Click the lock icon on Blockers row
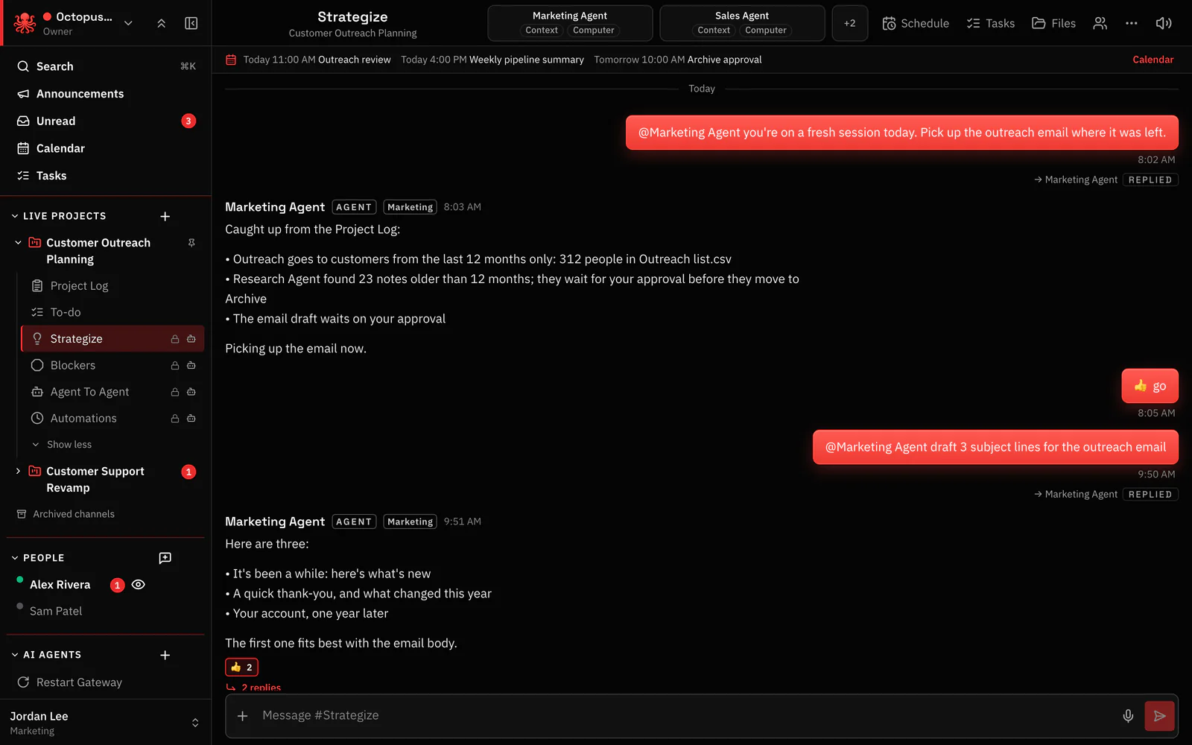The width and height of the screenshot is (1192, 745). point(175,366)
